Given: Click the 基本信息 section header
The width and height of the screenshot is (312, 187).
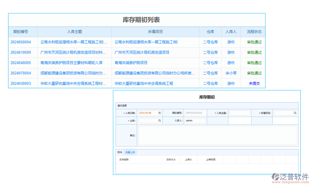Looking at the screenshot, I should pyautogui.click(x=122, y=106).
